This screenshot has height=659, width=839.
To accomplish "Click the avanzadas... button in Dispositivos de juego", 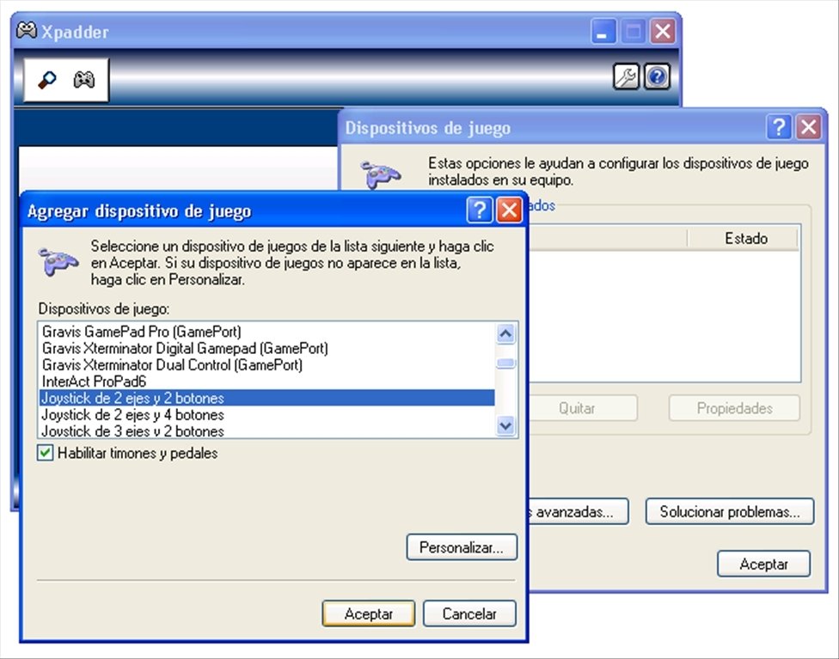I will [578, 511].
